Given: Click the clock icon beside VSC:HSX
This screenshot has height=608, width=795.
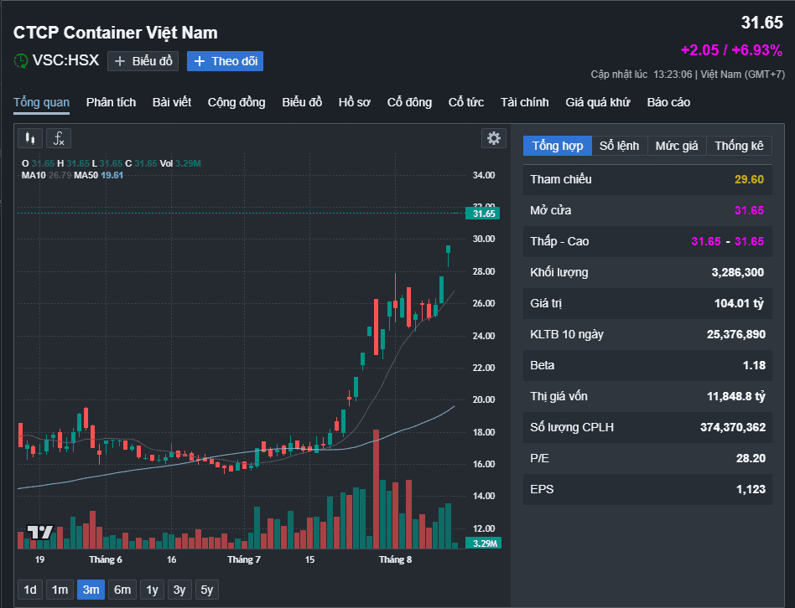Looking at the screenshot, I should (21, 61).
